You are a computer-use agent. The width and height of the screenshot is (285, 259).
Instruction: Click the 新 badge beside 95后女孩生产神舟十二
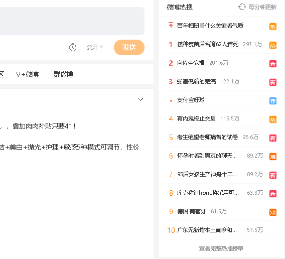273,175
